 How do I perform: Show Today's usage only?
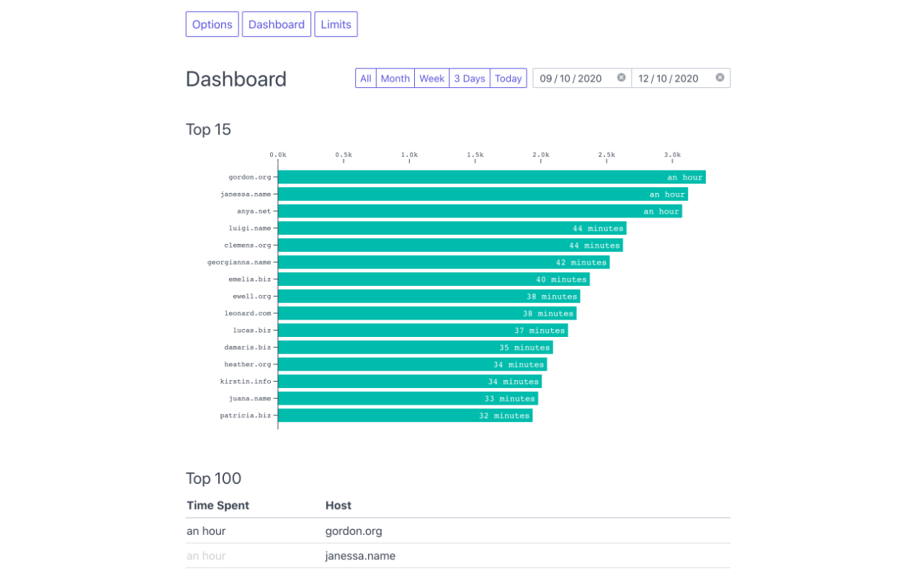(x=508, y=78)
